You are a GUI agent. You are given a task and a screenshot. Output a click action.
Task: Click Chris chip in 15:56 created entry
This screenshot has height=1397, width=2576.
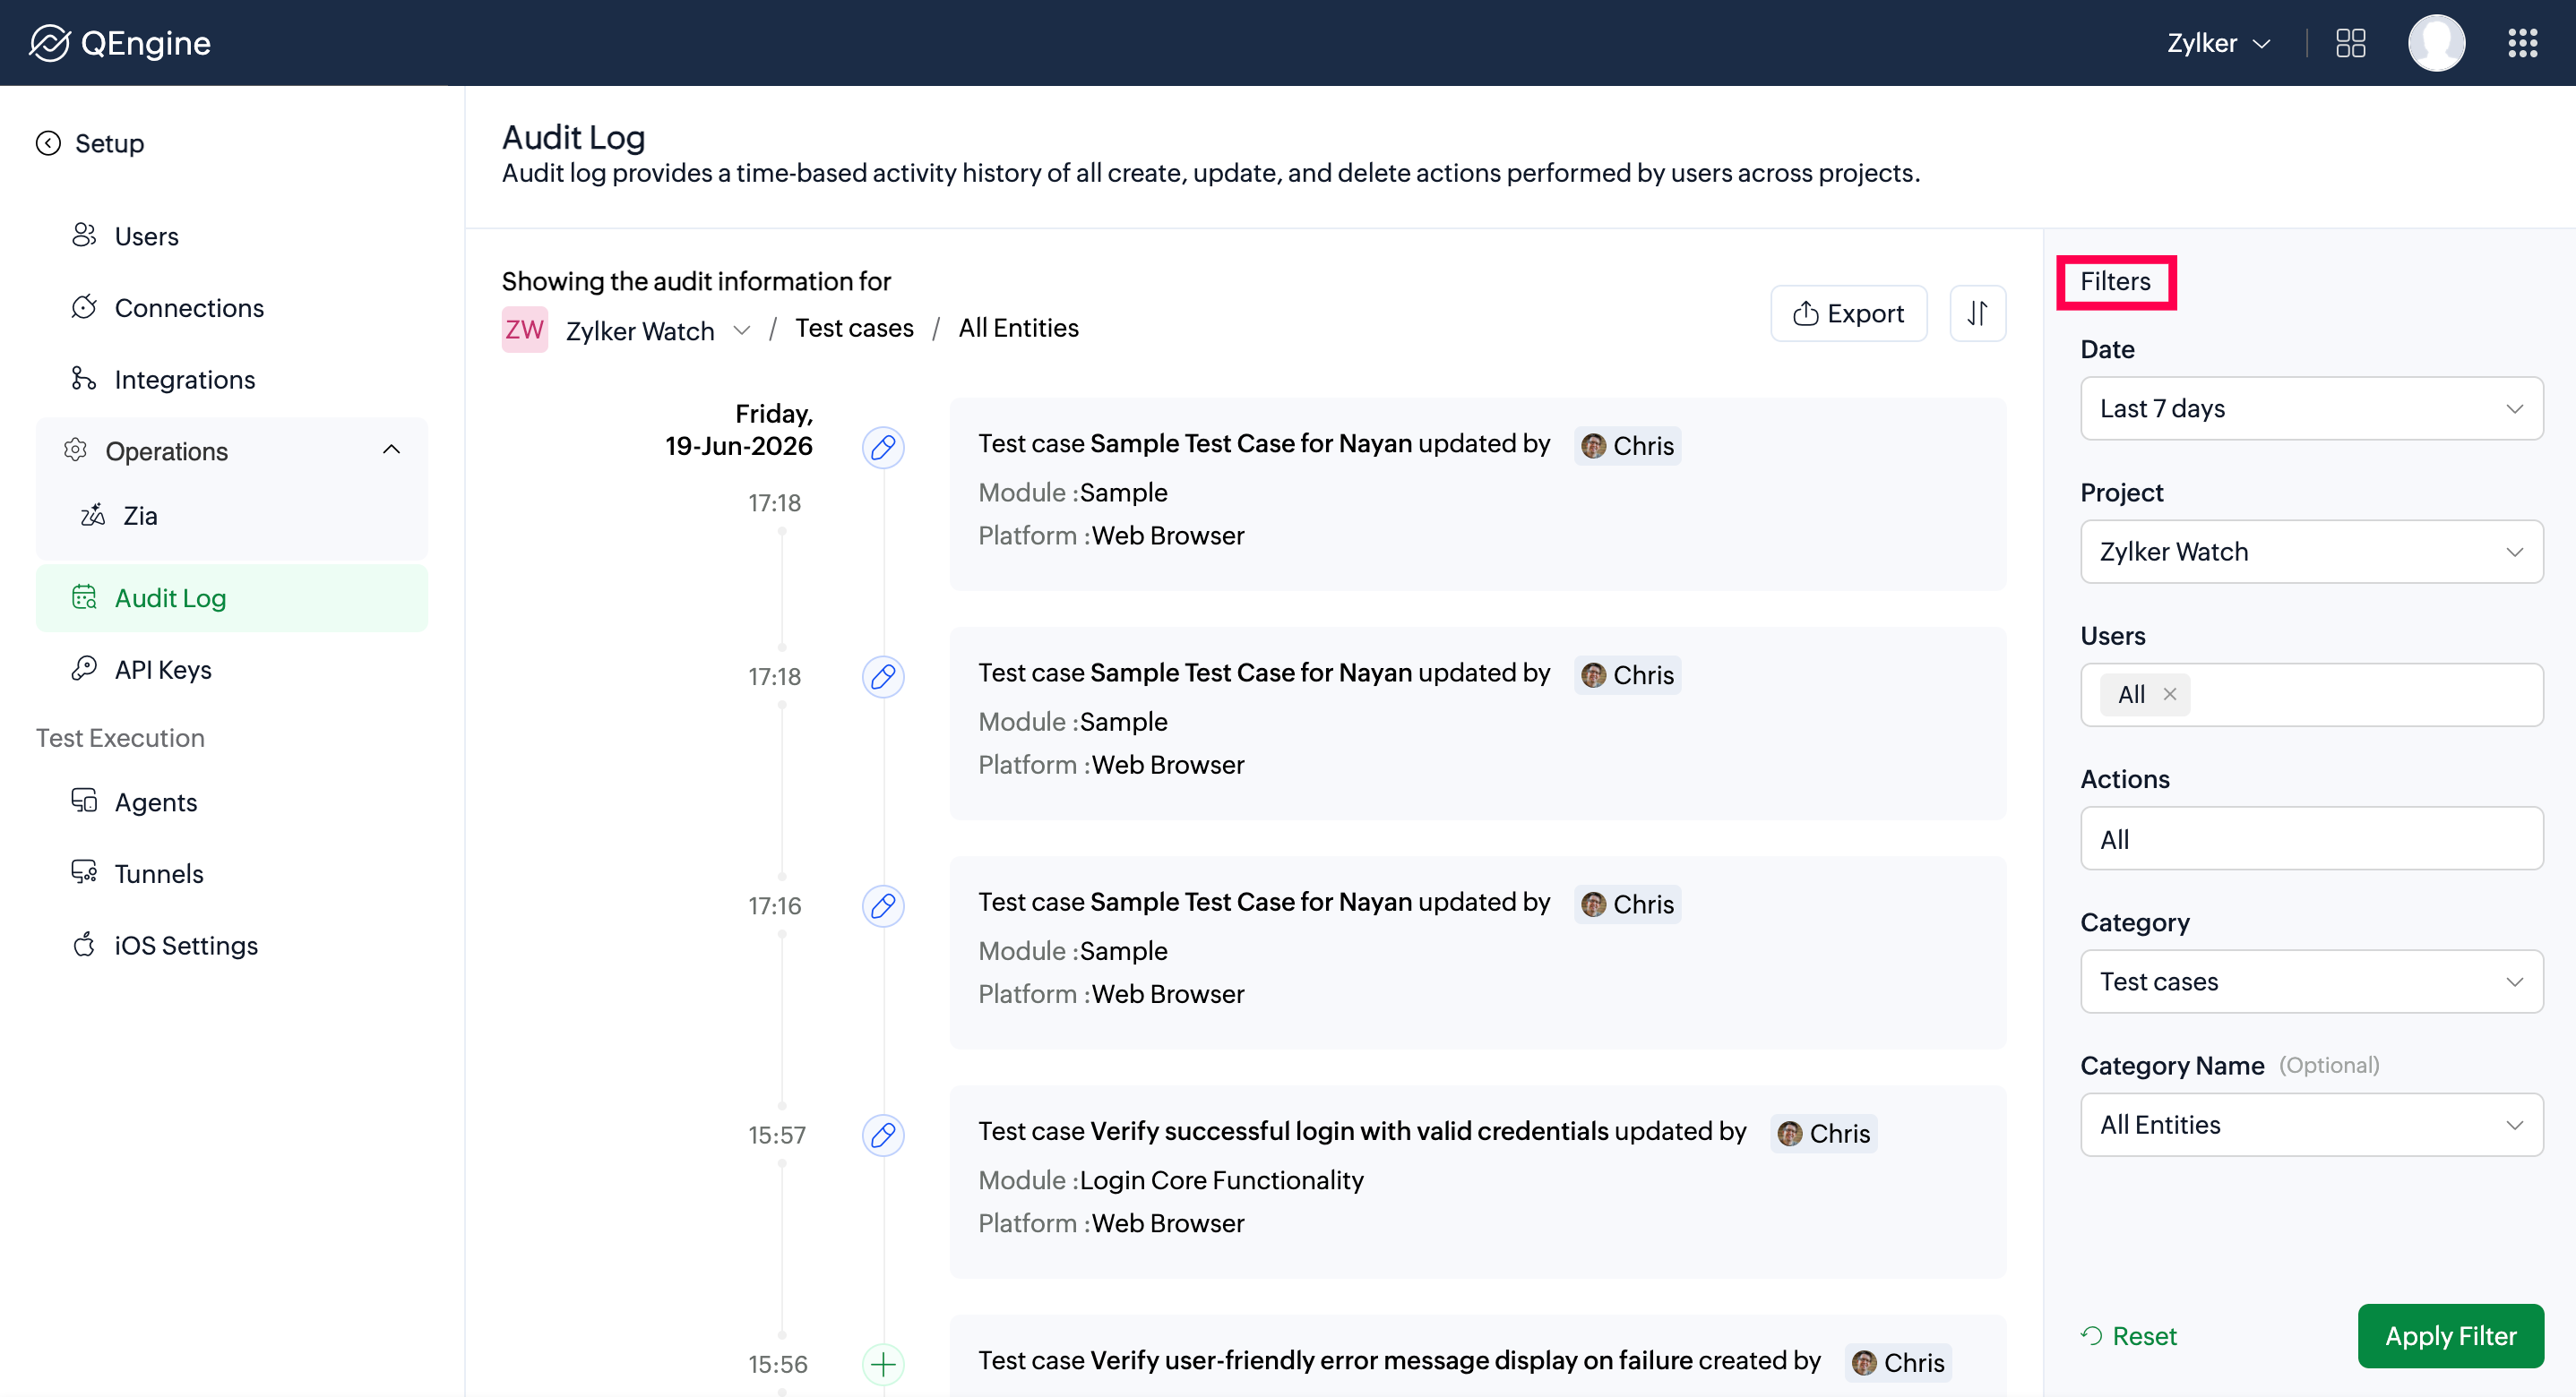coord(1897,1362)
